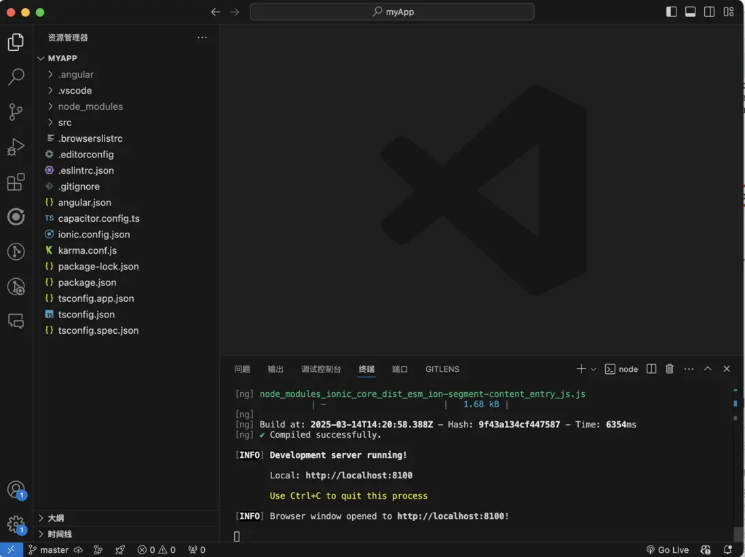Toggle the secondary side bar

coord(709,12)
